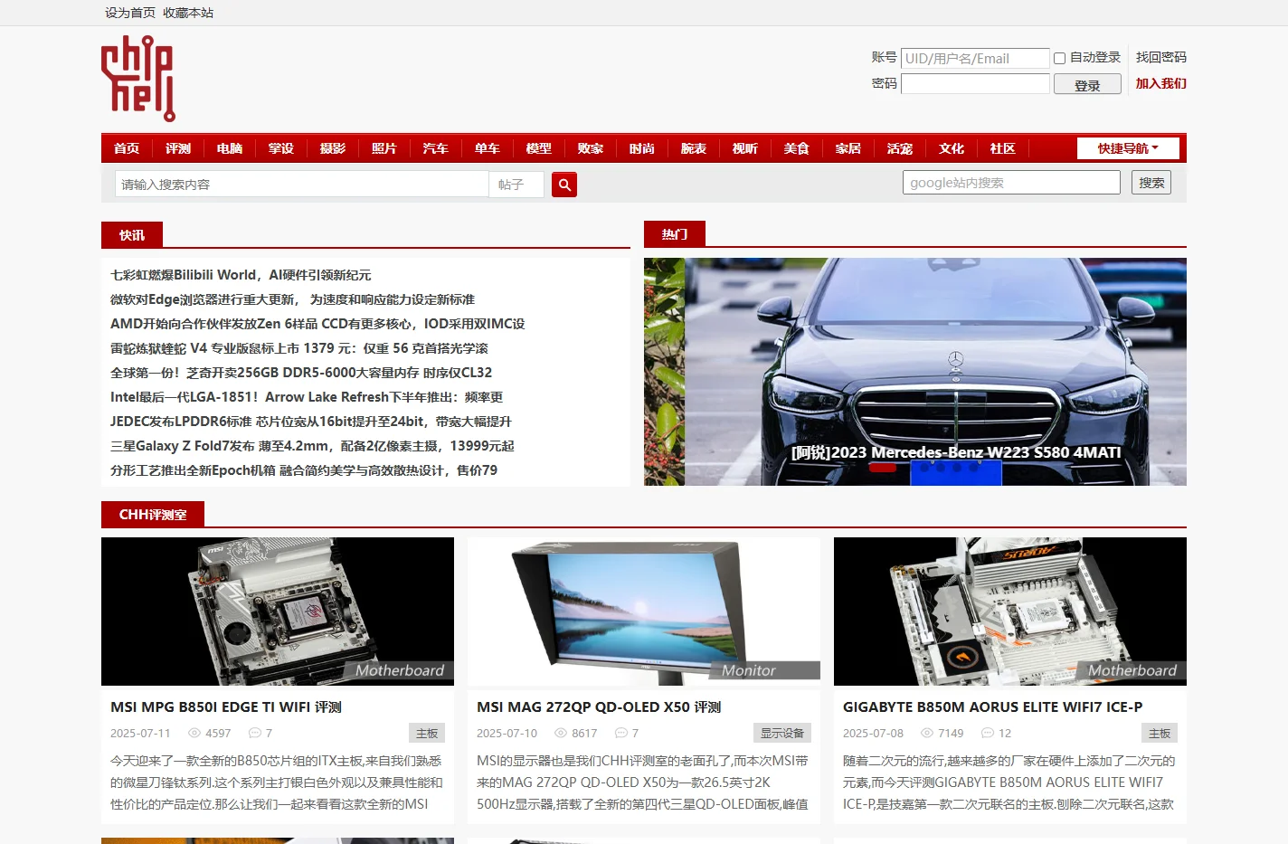Open the 视听 nav item

745,148
